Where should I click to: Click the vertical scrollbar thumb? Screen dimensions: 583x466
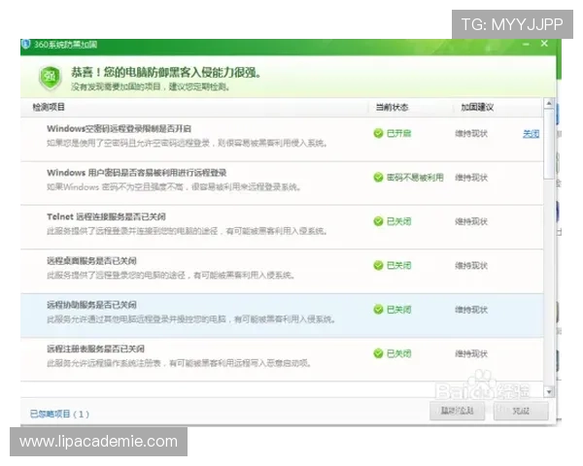pos(549,144)
